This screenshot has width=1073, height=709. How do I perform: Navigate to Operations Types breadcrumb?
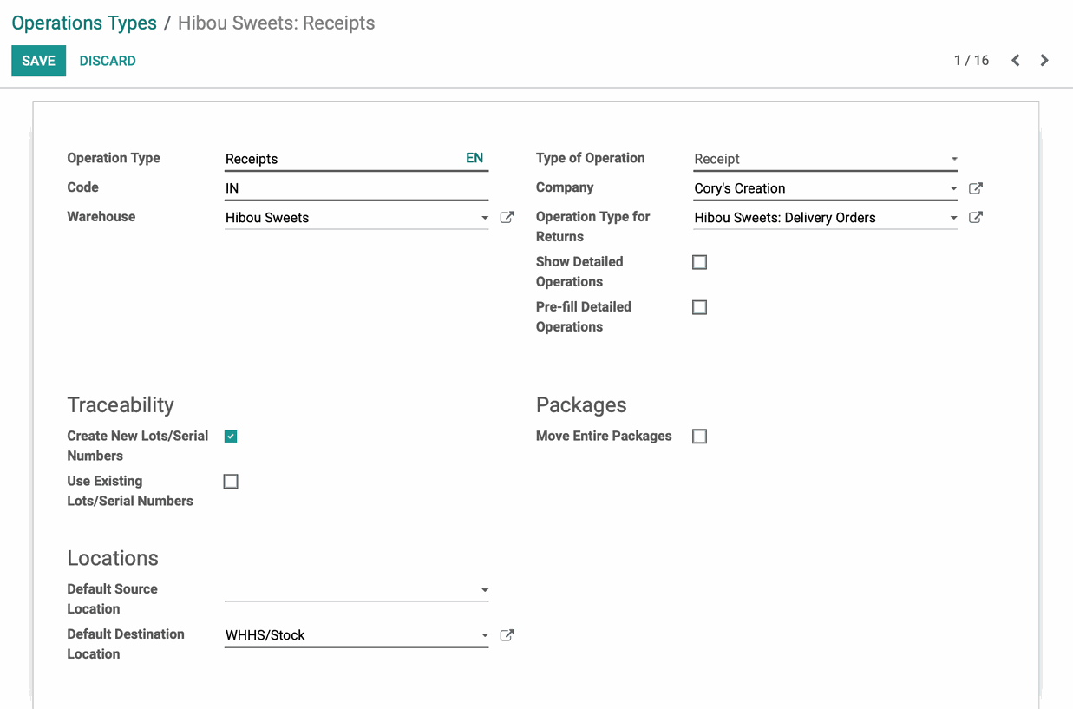[84, 23]
